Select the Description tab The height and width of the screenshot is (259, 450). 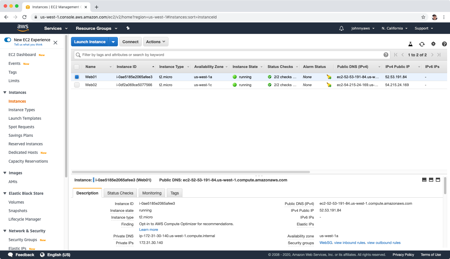(87, 193)
